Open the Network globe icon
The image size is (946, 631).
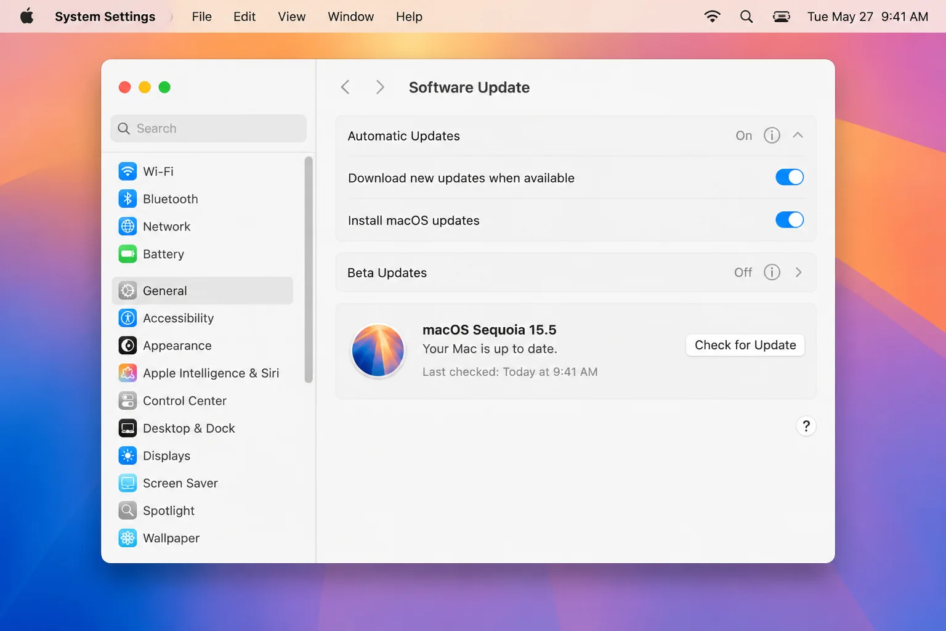click(127, 226)
